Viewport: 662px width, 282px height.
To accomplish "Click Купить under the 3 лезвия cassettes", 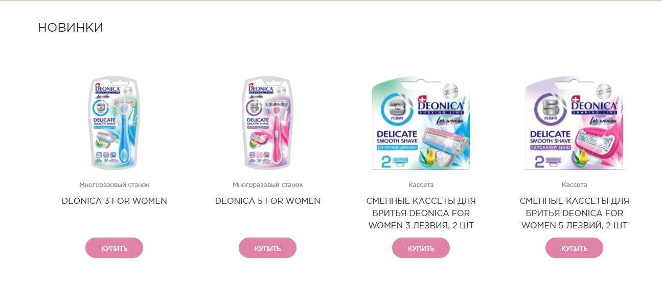I will click(x=421, y=248).
